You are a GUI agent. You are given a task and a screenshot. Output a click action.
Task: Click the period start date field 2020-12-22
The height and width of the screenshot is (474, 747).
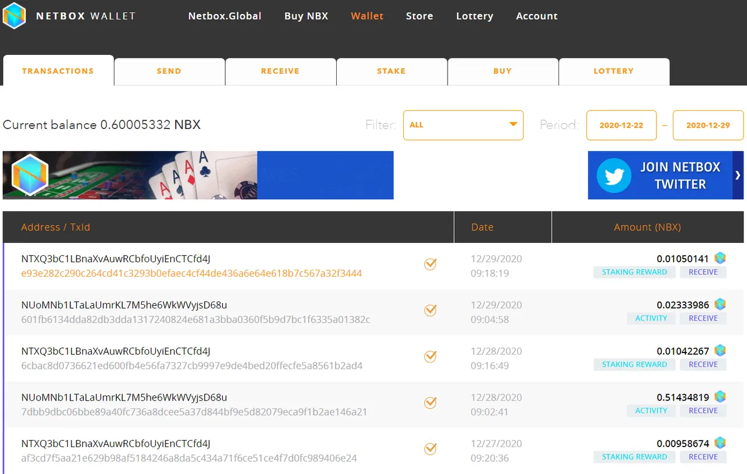(x=622, y=126)
